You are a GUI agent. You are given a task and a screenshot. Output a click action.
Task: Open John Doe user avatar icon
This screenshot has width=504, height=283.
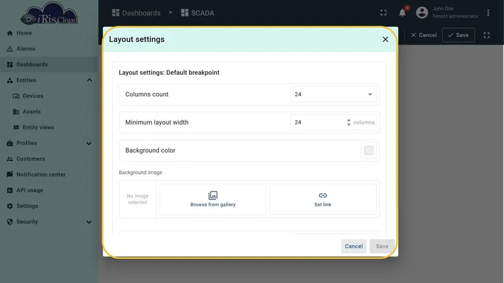point(422,13)
